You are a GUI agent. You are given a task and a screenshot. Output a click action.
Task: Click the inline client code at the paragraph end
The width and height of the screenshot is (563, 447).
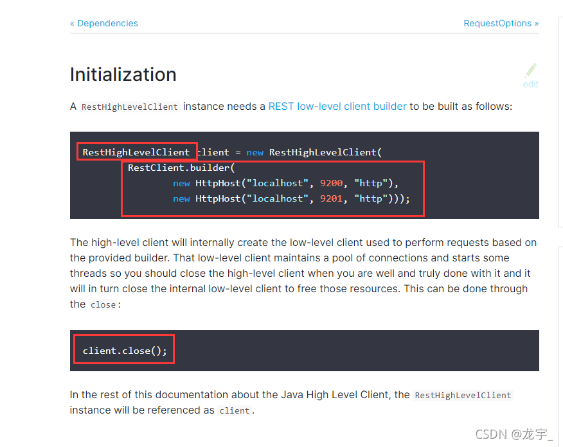[235, 411]
